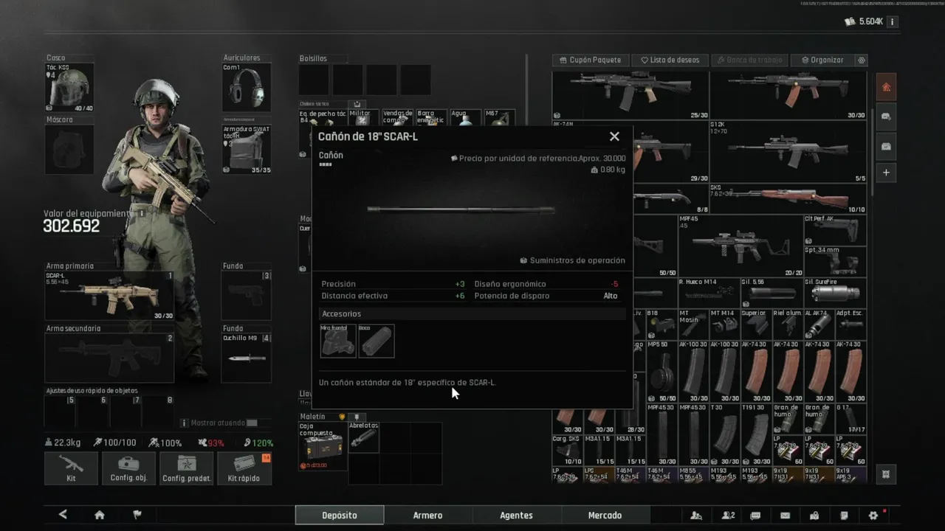Viewport: 945px width, 531px height.
Task: Select the AL AK74 muzzle item
Action: point(819,324)
